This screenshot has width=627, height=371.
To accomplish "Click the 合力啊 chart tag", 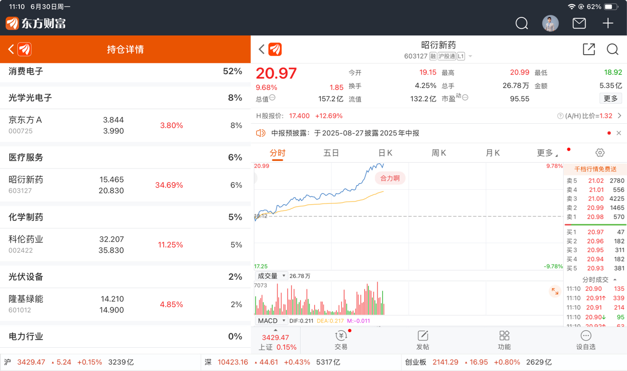I will coord(390,178).
